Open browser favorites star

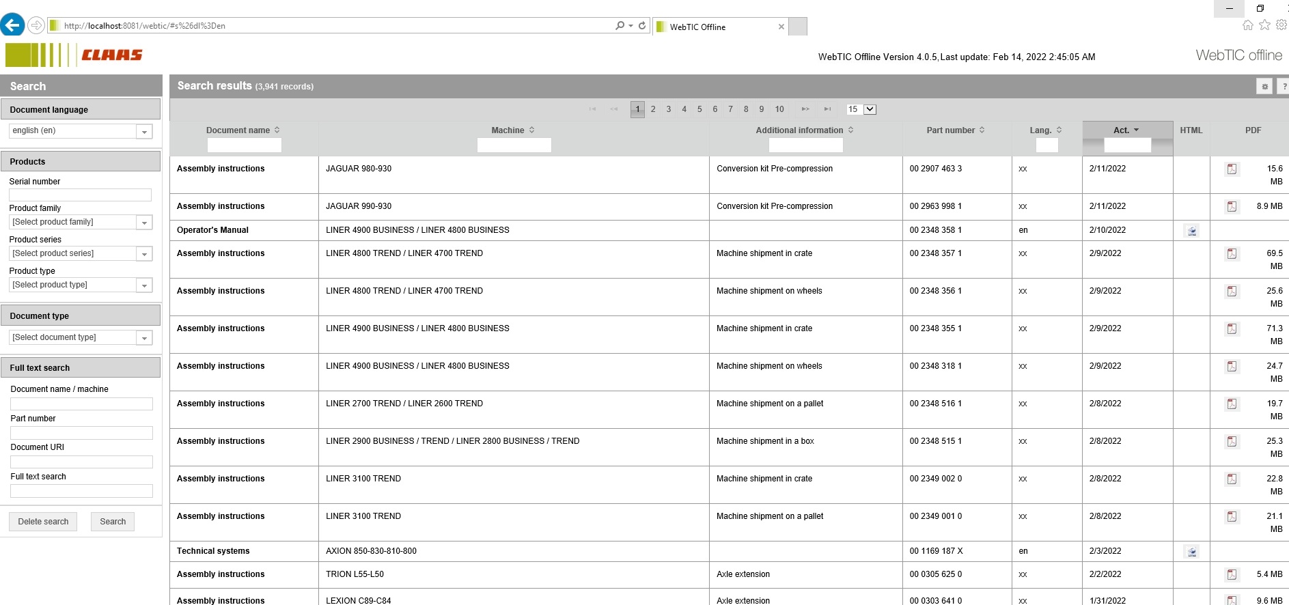[1265, 25]
